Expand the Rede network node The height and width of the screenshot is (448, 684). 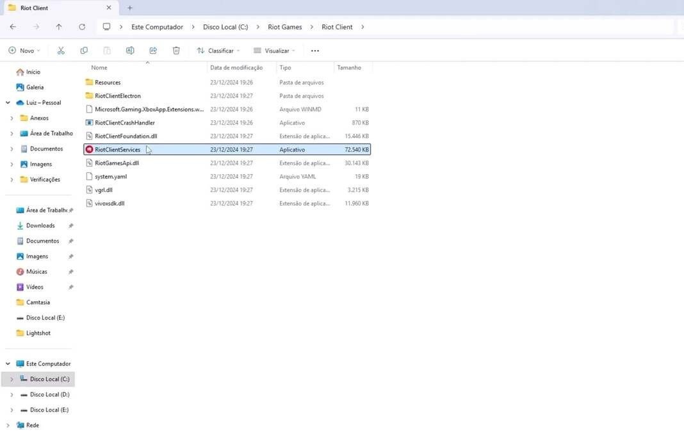point(8,425)
